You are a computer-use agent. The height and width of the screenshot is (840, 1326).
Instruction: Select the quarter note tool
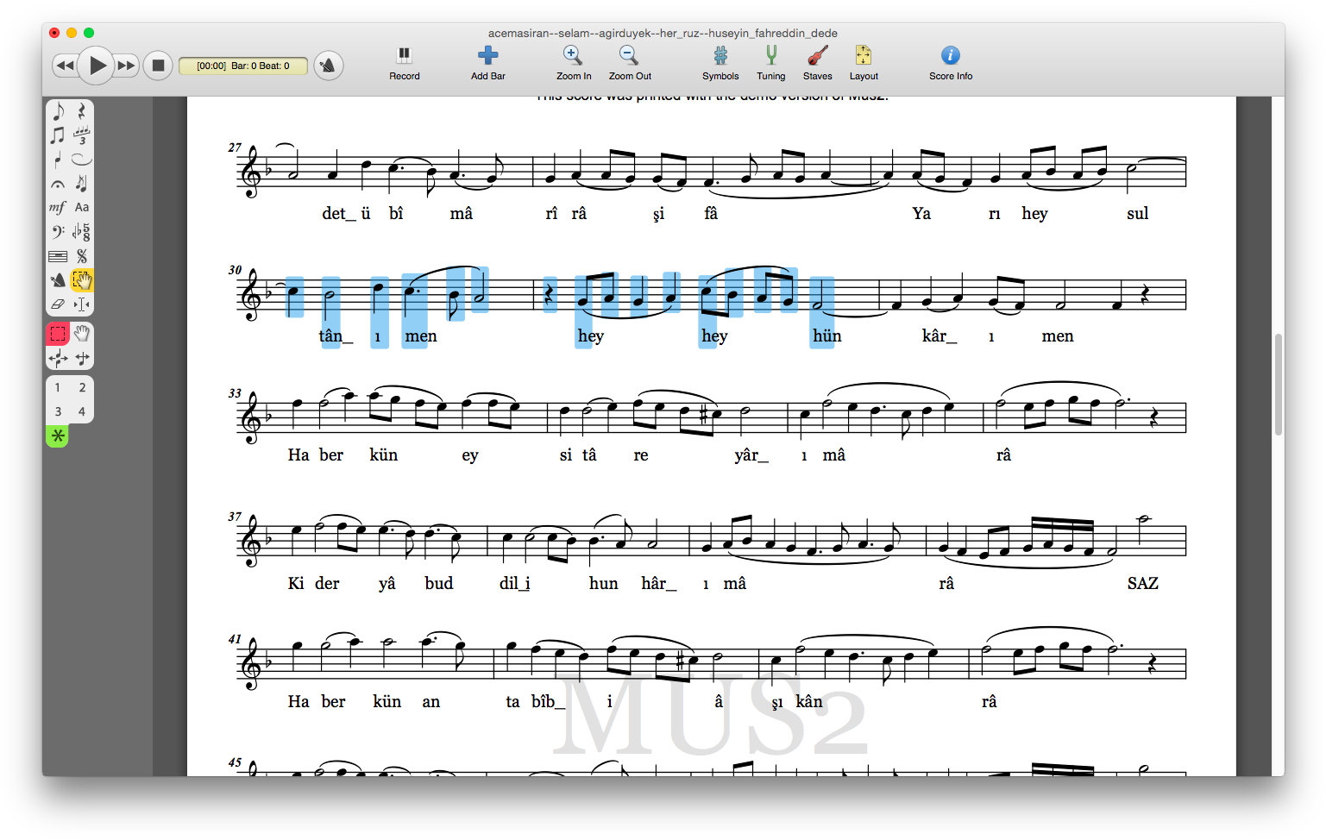pos(58,160)
